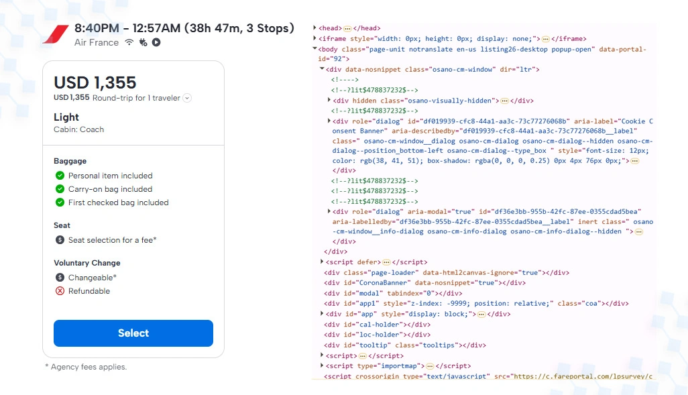Viewport: 688px width, 395px height.
Task: Select the div id="CoronaBanner" line
Action: (424, 282)
